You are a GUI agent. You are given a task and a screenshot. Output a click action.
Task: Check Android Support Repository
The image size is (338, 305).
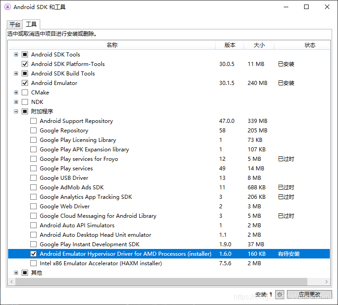[x=33, y=121]
